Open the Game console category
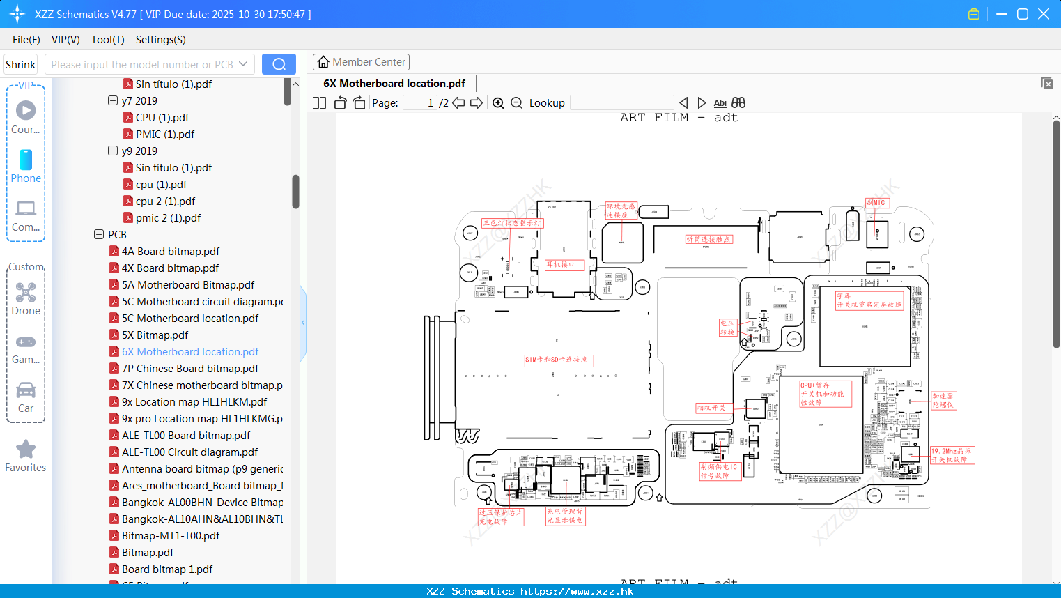 26,349
